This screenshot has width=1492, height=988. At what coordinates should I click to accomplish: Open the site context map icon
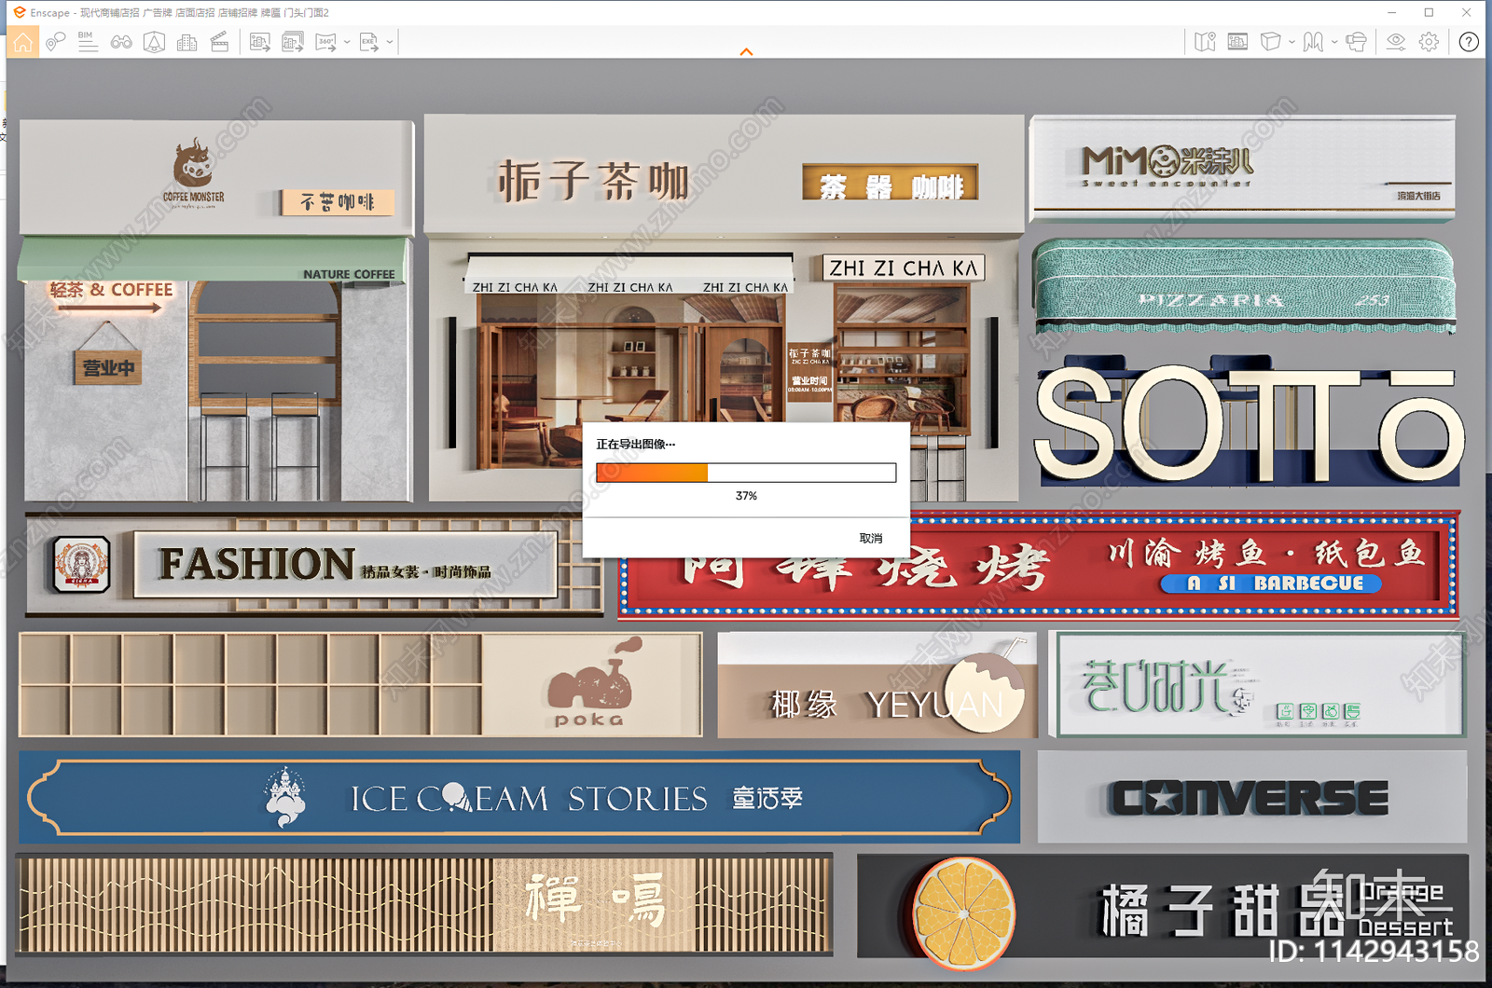(154, 42)
